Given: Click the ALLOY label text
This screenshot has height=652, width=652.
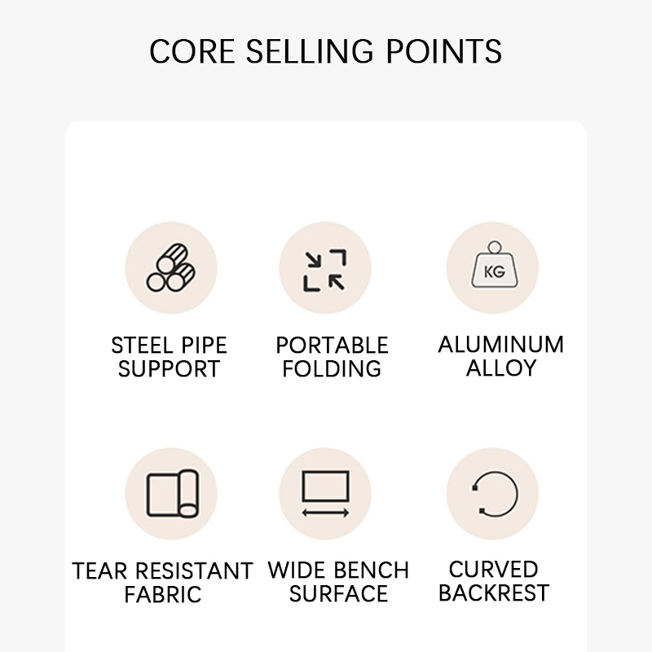Looking at the screenshot, I should point(500,368).
